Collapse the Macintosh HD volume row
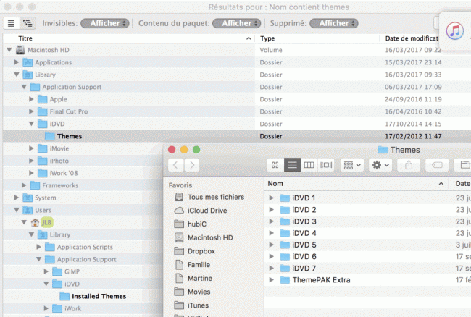 pyautogui.click(x=9, y=50)
